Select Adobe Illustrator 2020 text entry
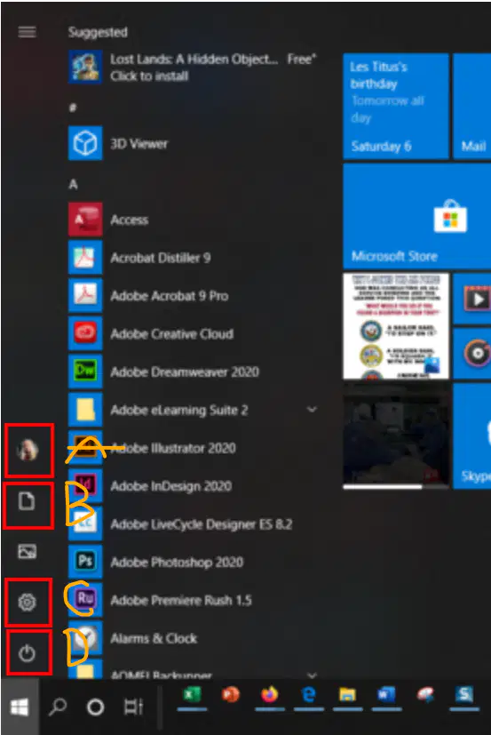This screenshot has width=491, height=735. tap(173, 448)
